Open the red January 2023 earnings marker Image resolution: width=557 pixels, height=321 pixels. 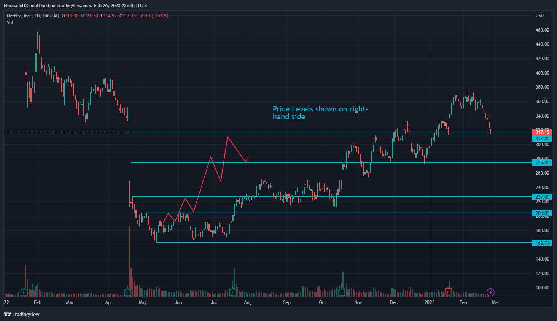[x=448, y=292]
